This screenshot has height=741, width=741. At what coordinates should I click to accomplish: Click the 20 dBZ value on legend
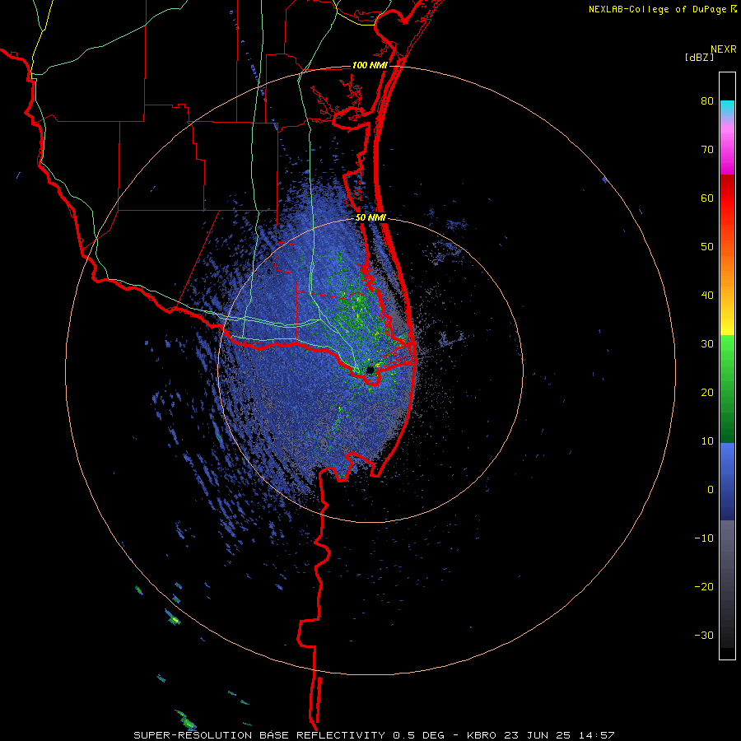point(707,393)
